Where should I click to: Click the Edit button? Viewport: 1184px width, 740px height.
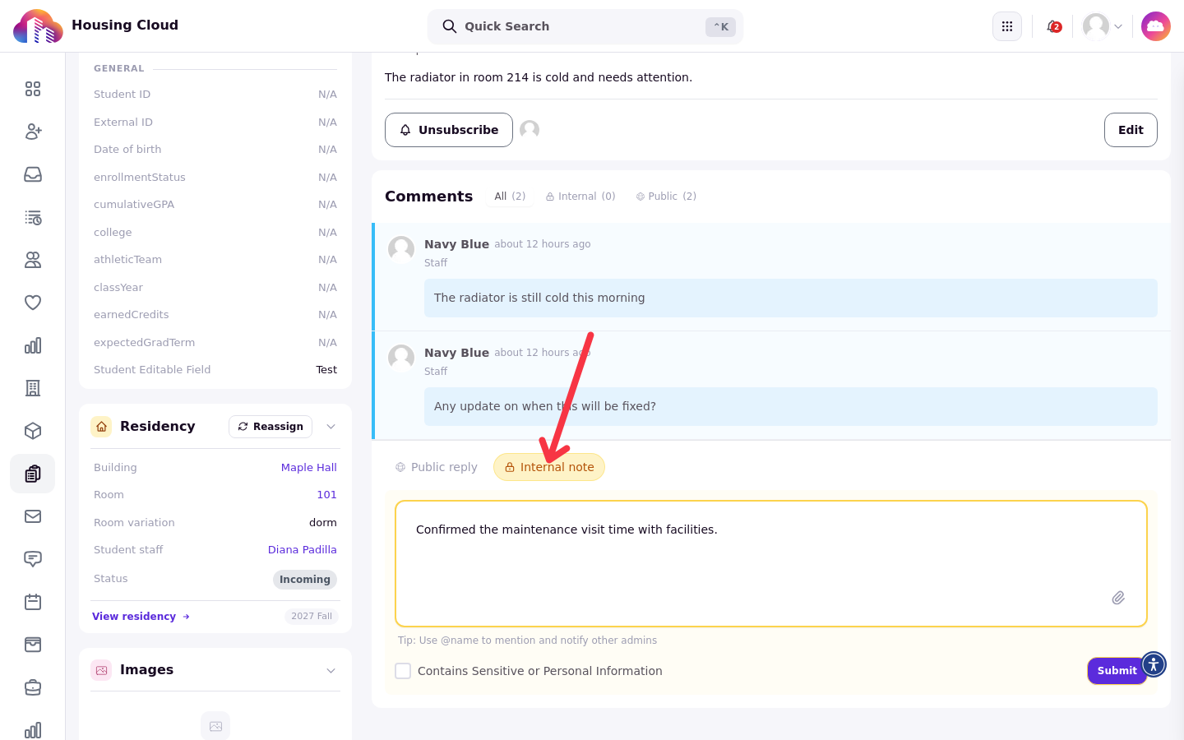[1131, 130]
